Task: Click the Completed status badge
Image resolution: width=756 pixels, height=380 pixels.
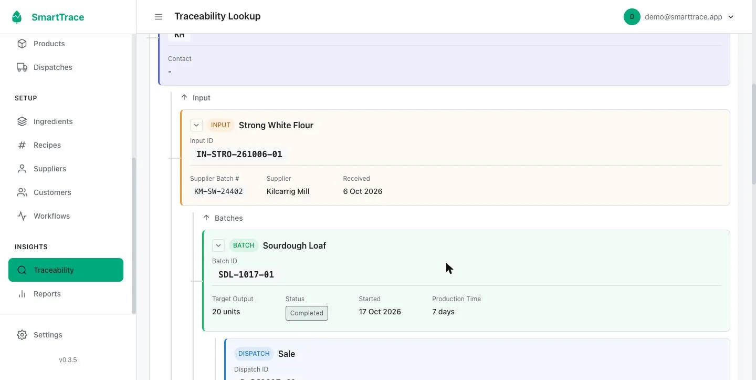Action: click(x=307, y=313)
